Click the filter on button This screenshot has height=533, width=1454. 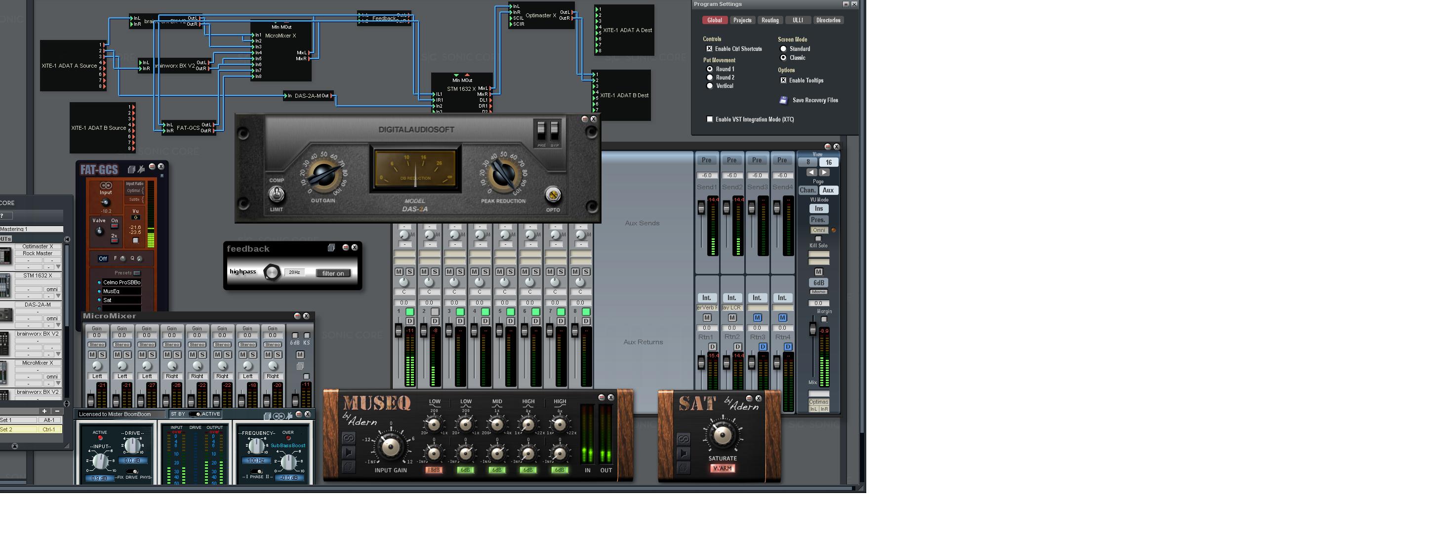[x=333, y=273]
